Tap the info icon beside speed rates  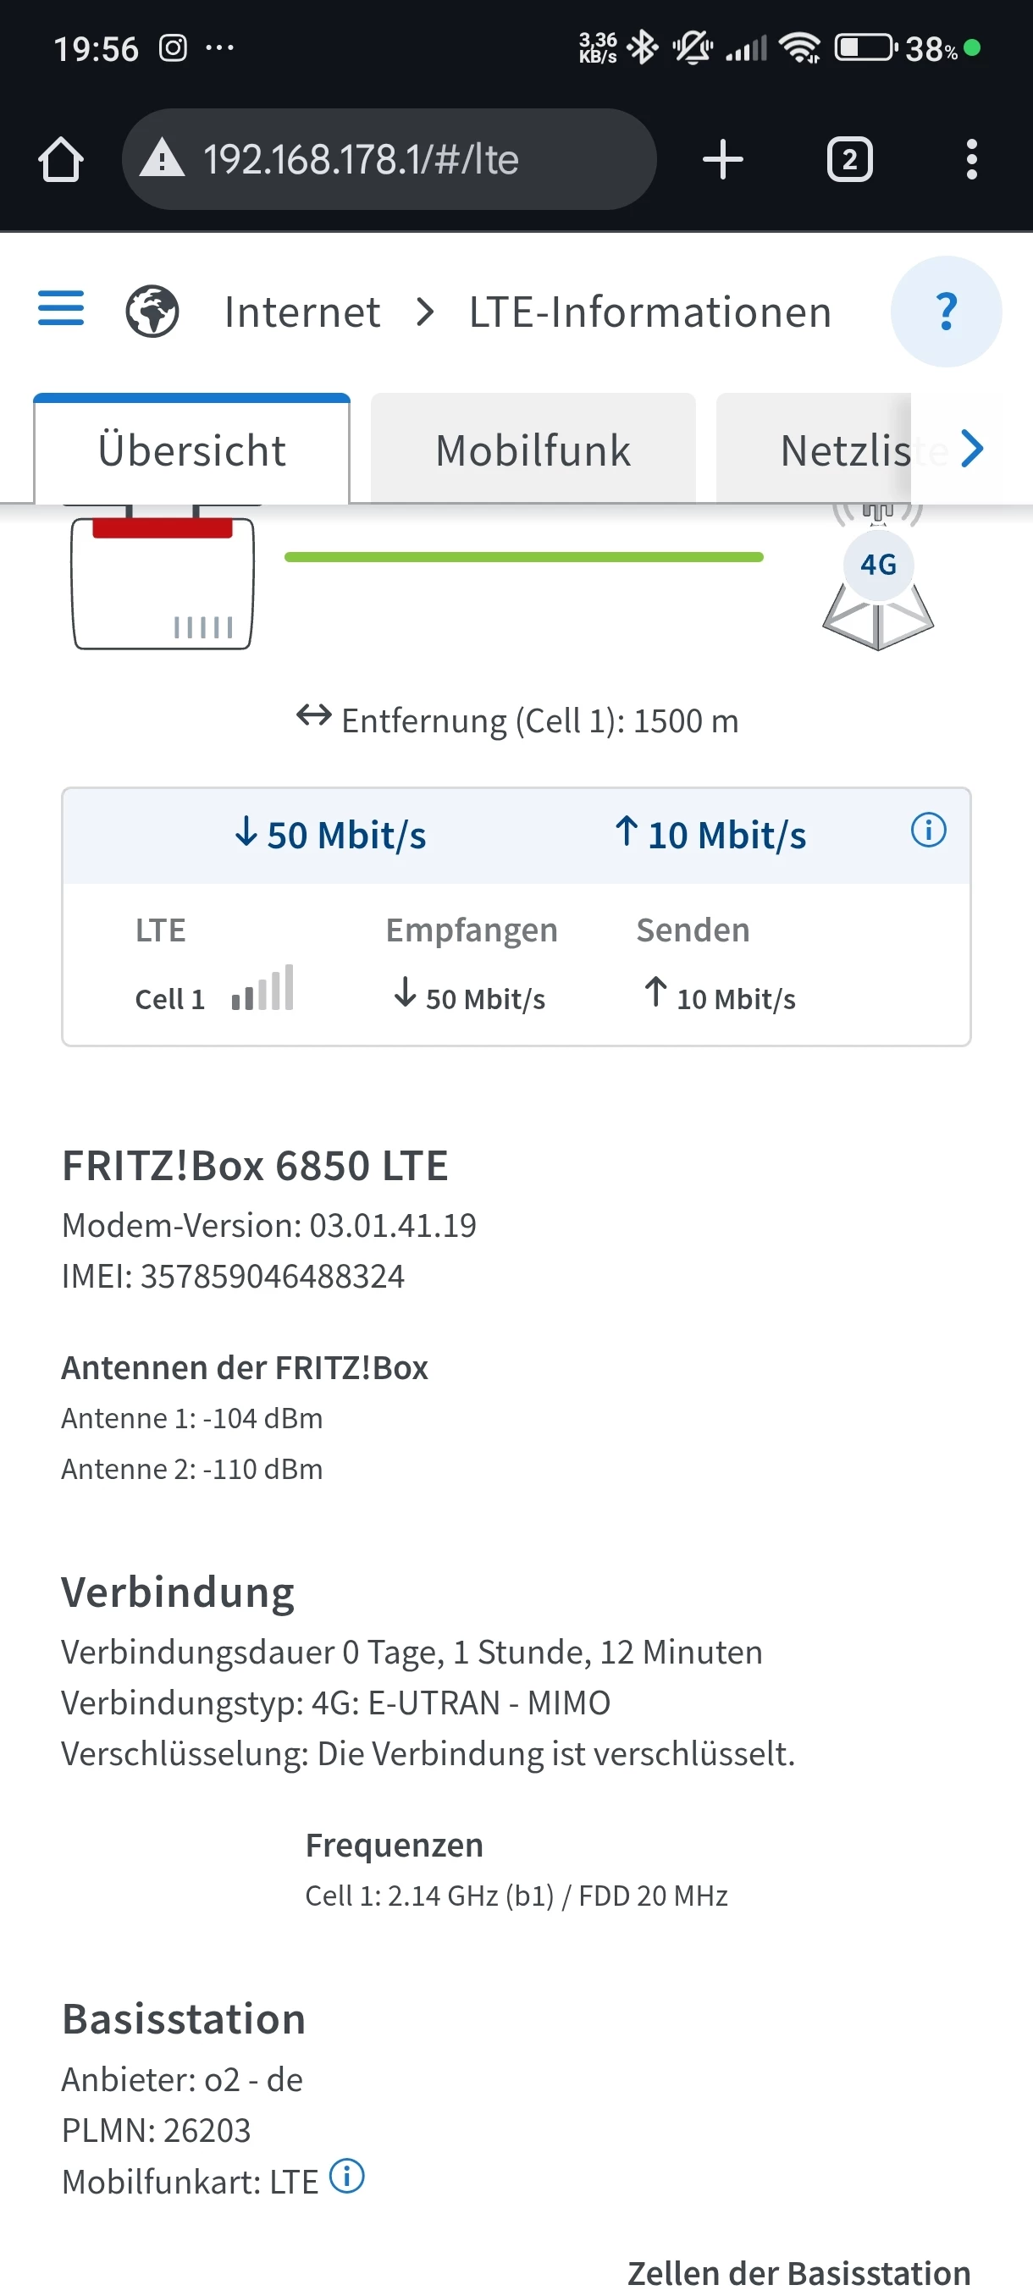coord(928,831)
